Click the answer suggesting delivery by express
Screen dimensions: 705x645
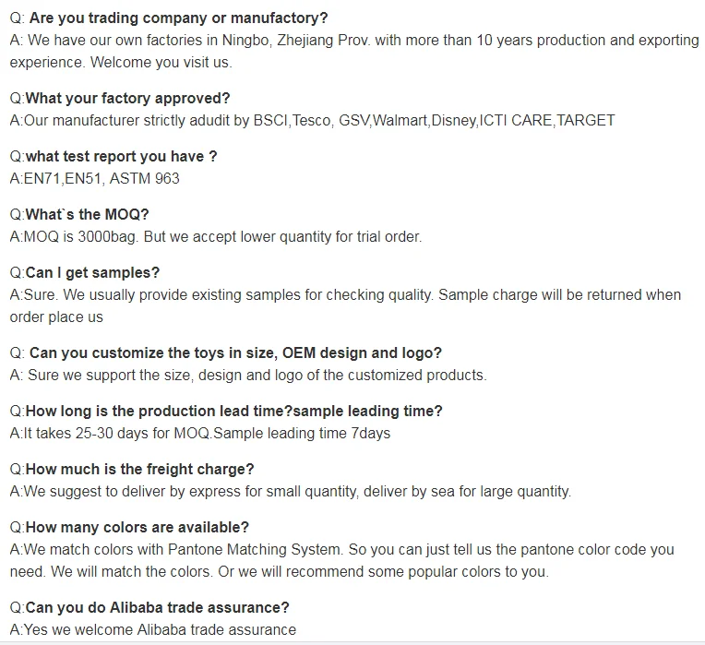point(290,492)
